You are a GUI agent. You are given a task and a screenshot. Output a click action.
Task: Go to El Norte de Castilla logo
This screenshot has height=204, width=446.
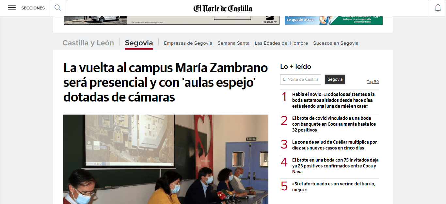pos(223,8)
